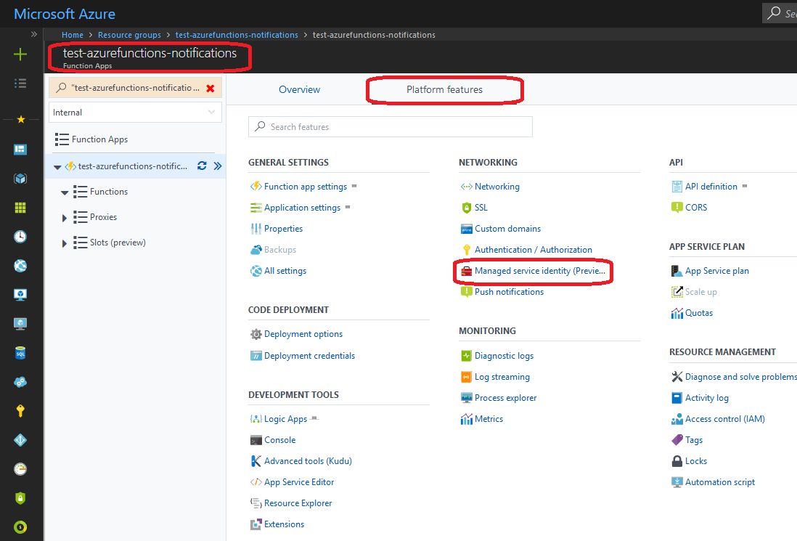The height and width of the screenshot is (541, 797).
Task: Click the green plus Create resource icon
Action: tap(20, 54)
